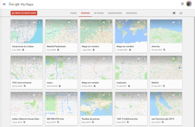Share the malasaña map
Screen dimensions: 195x127
(138, 59)
